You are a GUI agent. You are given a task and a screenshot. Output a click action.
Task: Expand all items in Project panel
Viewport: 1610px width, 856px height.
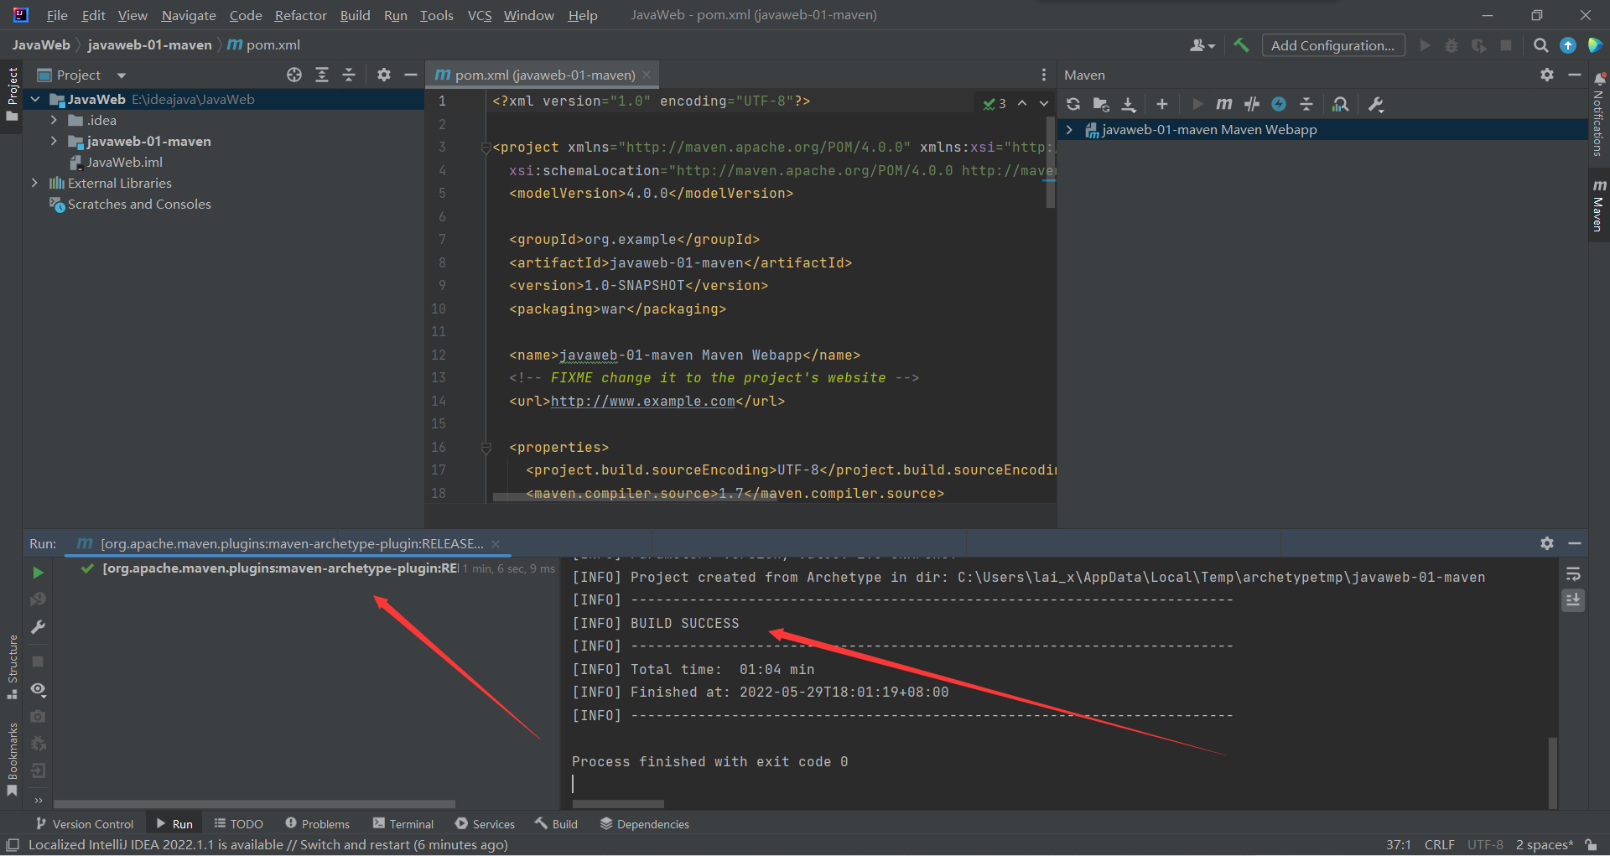[x=322, y=75]
